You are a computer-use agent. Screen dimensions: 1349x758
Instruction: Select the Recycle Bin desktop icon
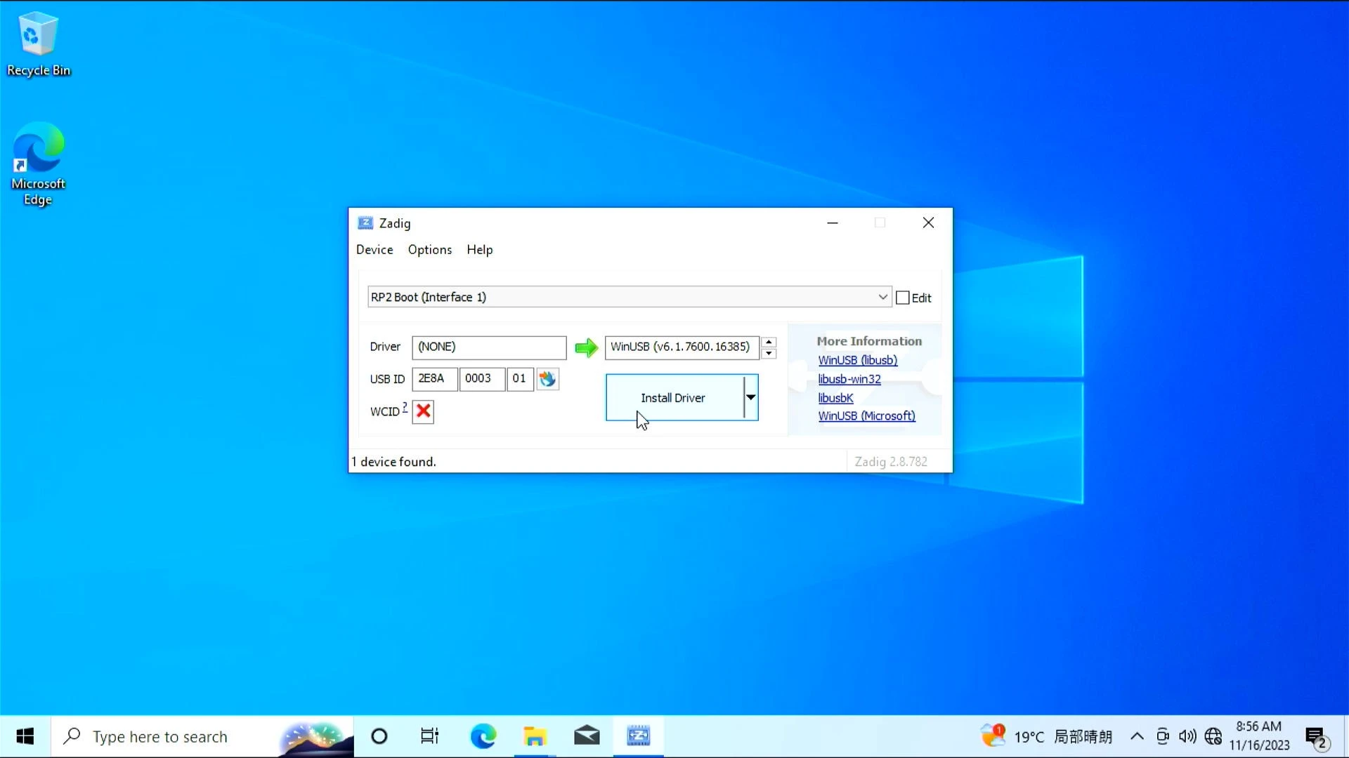(39, 44)
